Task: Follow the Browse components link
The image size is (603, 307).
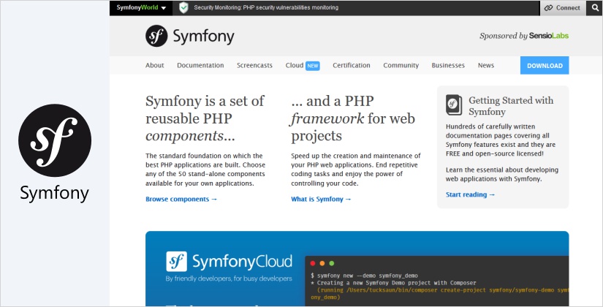Action: 181,199
